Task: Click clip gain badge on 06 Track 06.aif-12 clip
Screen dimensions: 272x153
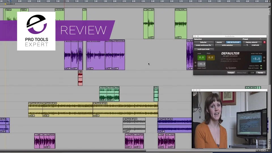Action: pyautogui.click(x=162, y=131)
